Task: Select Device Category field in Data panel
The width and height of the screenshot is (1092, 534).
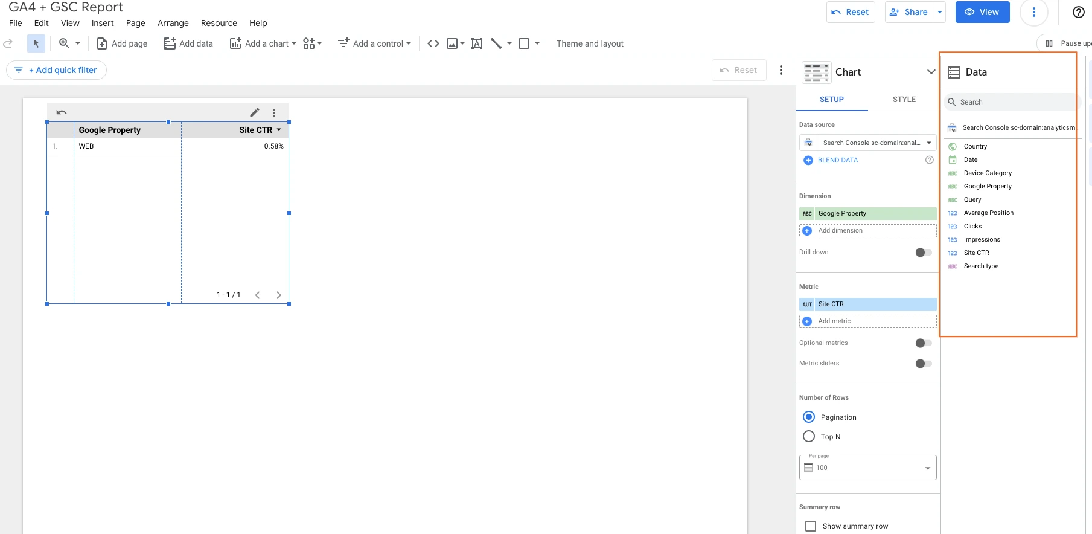Action: (988, 173)
